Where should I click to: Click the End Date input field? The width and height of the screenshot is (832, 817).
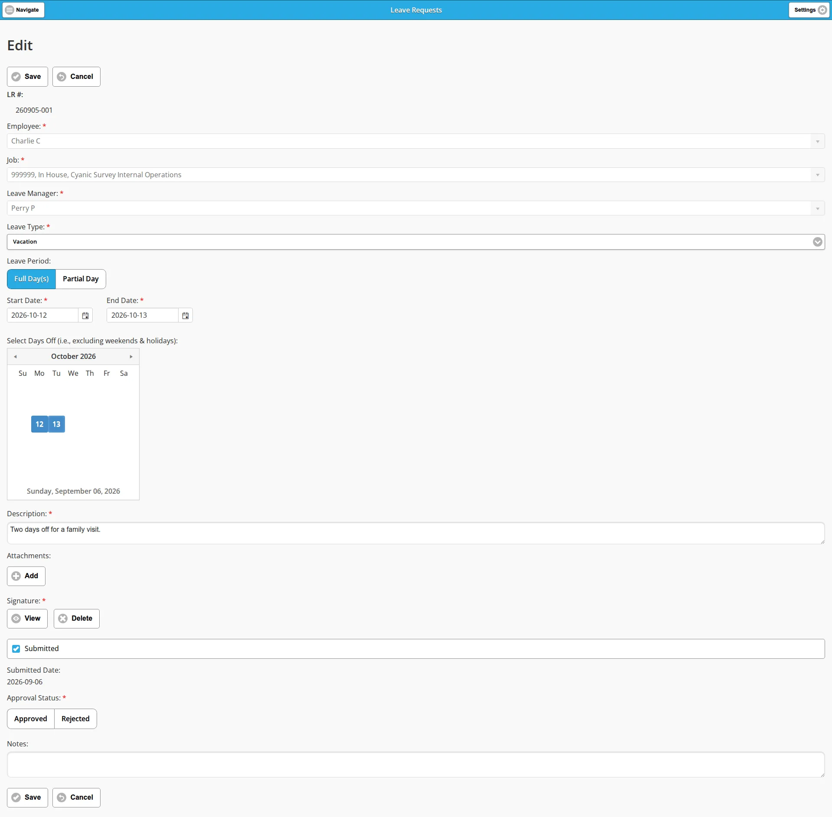[142, 316]
